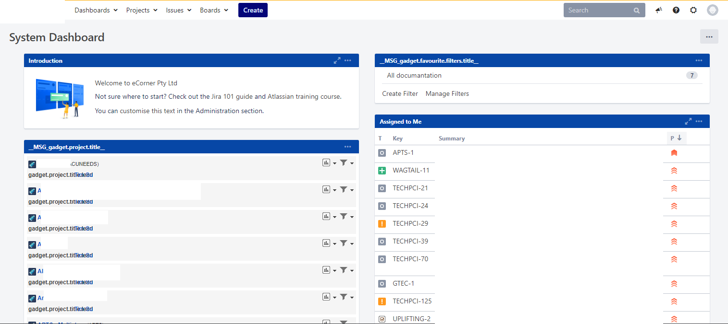The height and width of the screenshot is (324, 728).
Task: Click the search magnifier icon
Action: coord(637,10)
